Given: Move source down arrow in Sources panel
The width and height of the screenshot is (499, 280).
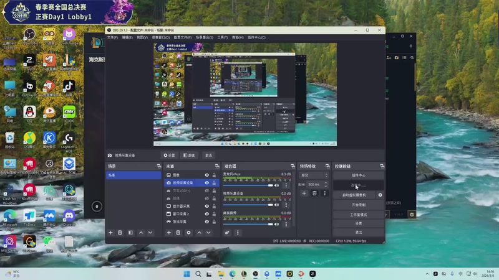Looking at the screenshot, I should click(x=208, y=233).
